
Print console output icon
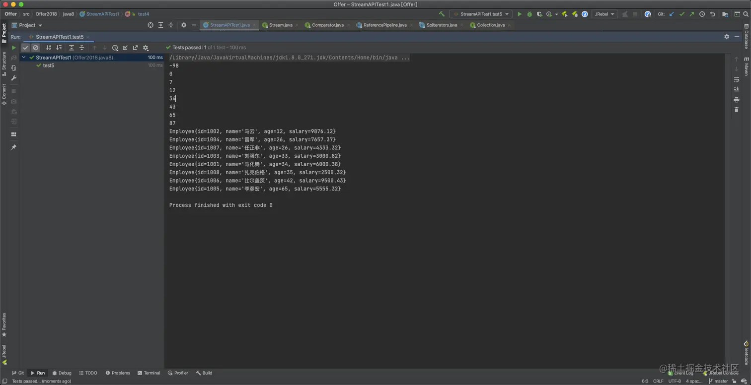pos(737,100)
